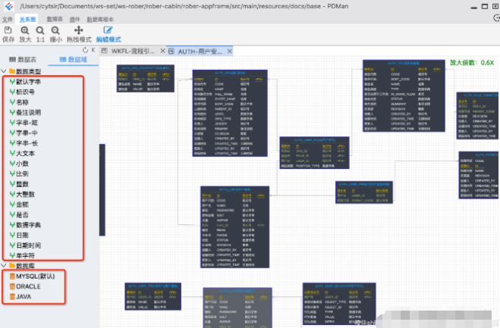Select 小数 data domain
Image resolution: width=500 pixels, height=328 pixels.
[19, 164]
